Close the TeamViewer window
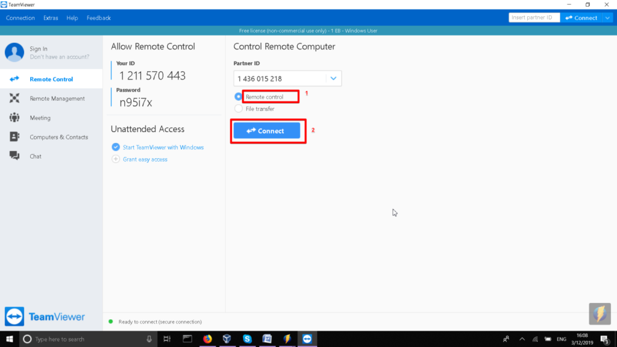The width and height of the screenshot is (617, 347). [x=606, y=5]
